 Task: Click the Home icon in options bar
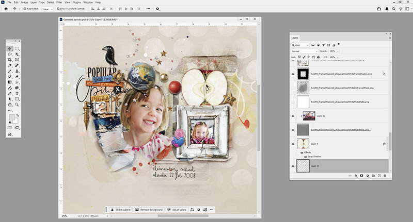click(6, 9)
